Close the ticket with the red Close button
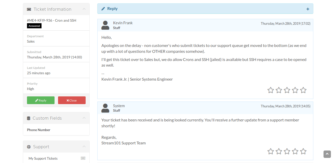This screenshot has width=336, height=163. pos(72,100)
